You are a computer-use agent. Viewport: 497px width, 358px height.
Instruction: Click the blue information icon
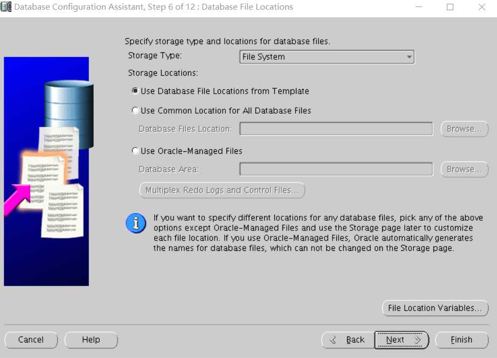(136, 223)
